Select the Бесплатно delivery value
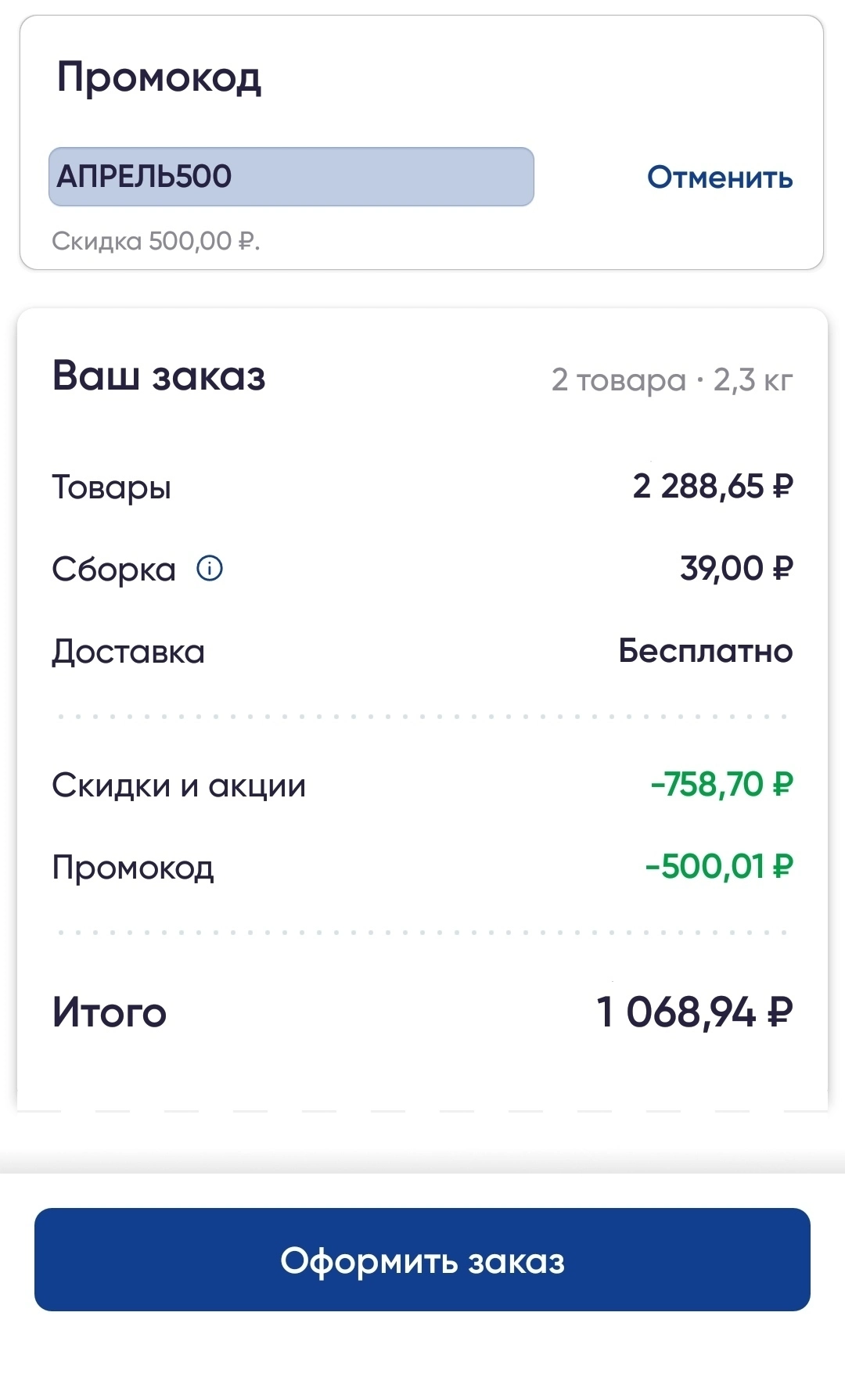845x1377 pixels. pos(706,651)
